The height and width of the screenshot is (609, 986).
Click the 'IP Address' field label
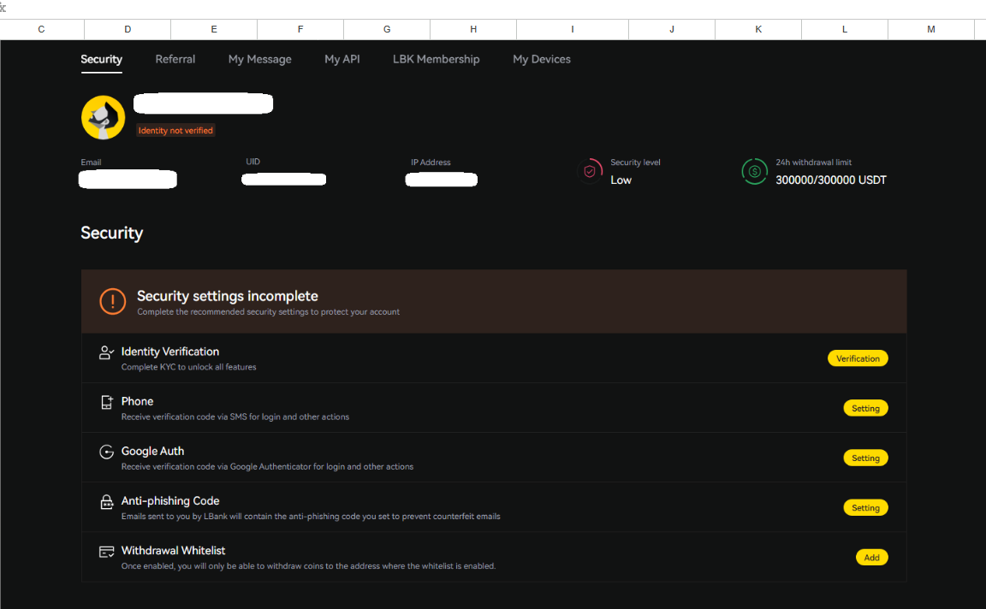[431, 163]
